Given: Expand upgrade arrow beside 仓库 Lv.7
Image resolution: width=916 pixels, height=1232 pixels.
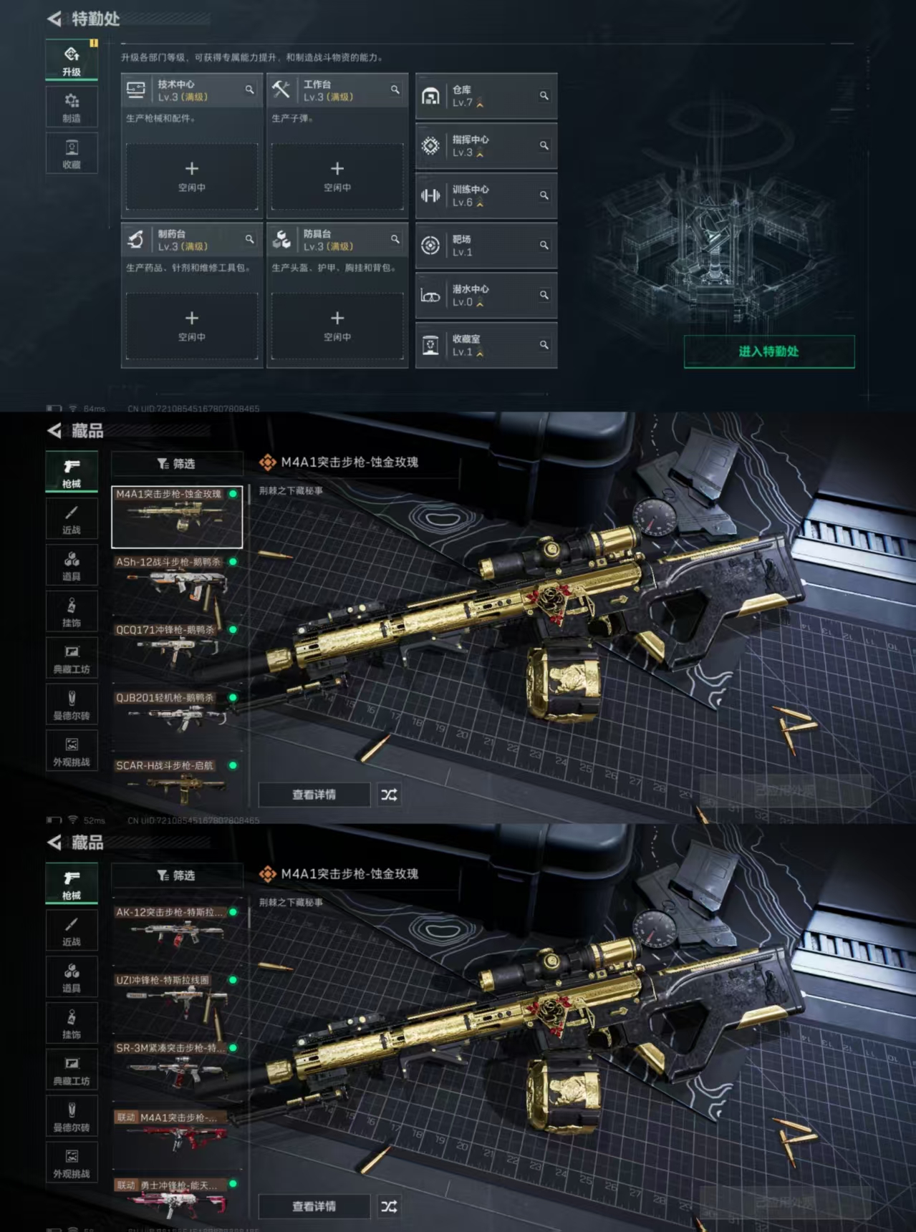Looking at the screenshot, I should click(x=480, y=105).
